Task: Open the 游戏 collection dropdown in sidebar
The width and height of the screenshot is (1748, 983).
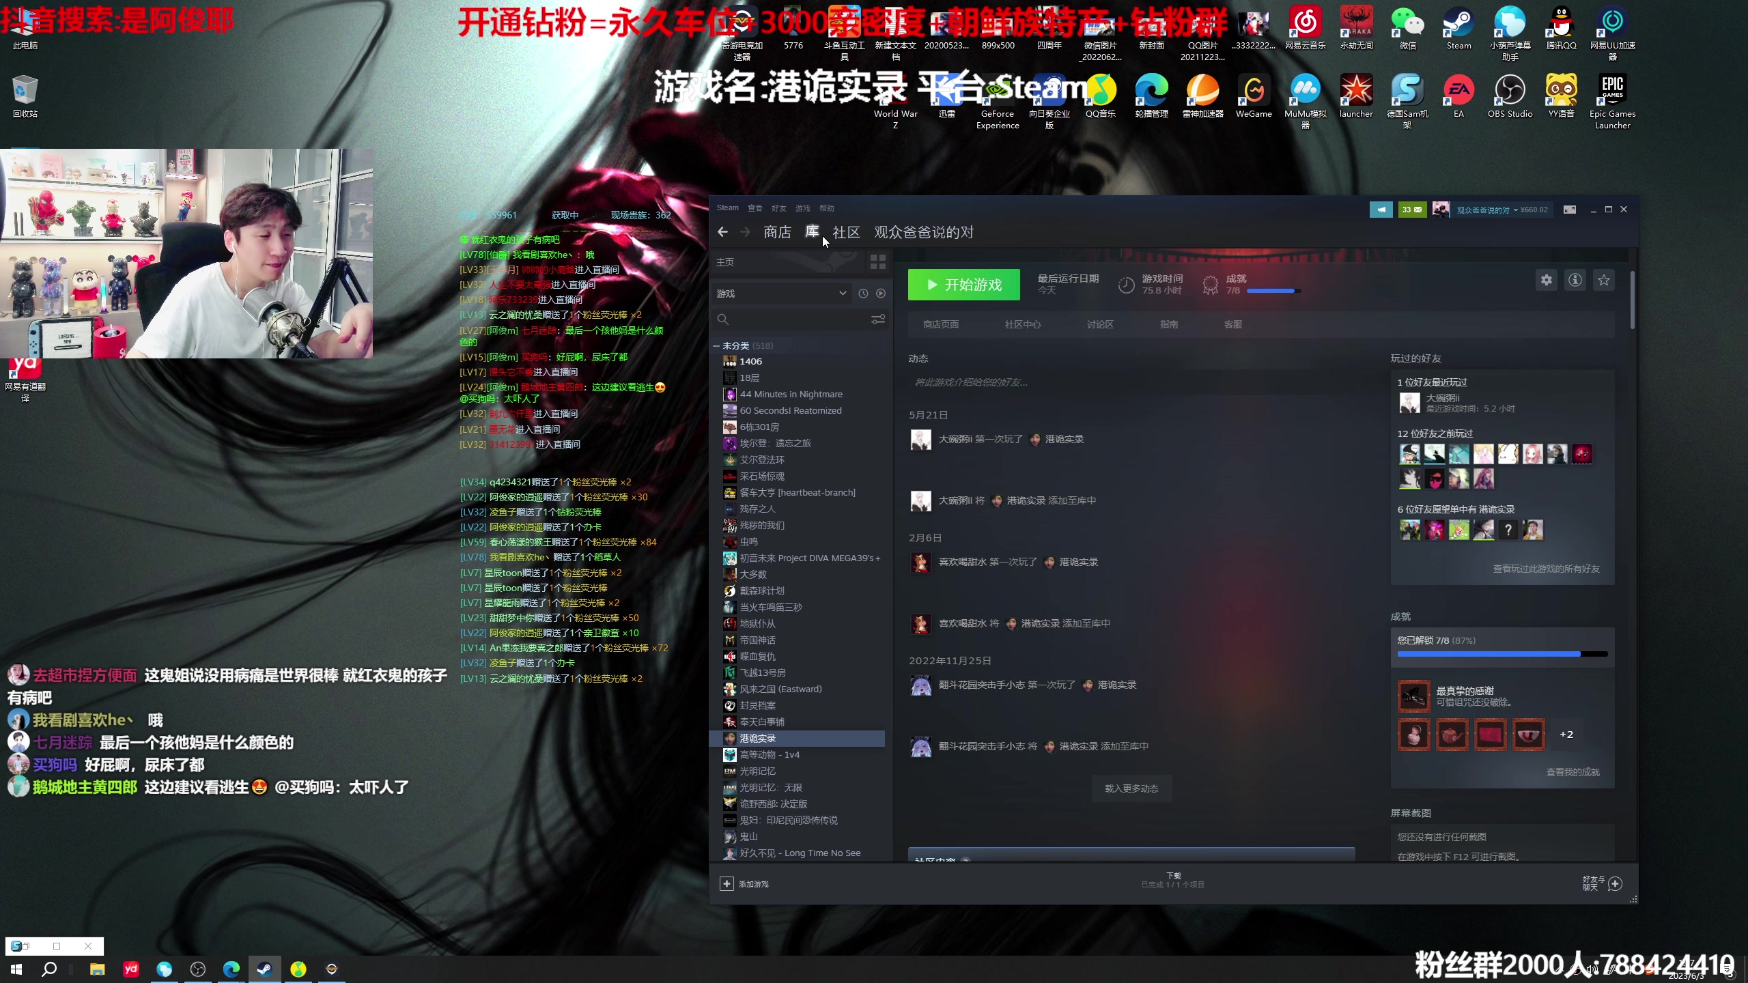Action: click(782, 293)
